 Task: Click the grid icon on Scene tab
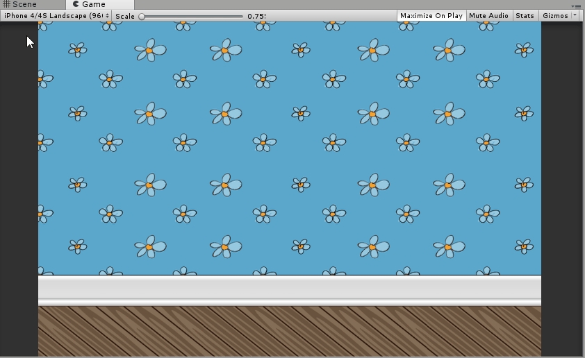pyautogui.click(x=7, y=4)
